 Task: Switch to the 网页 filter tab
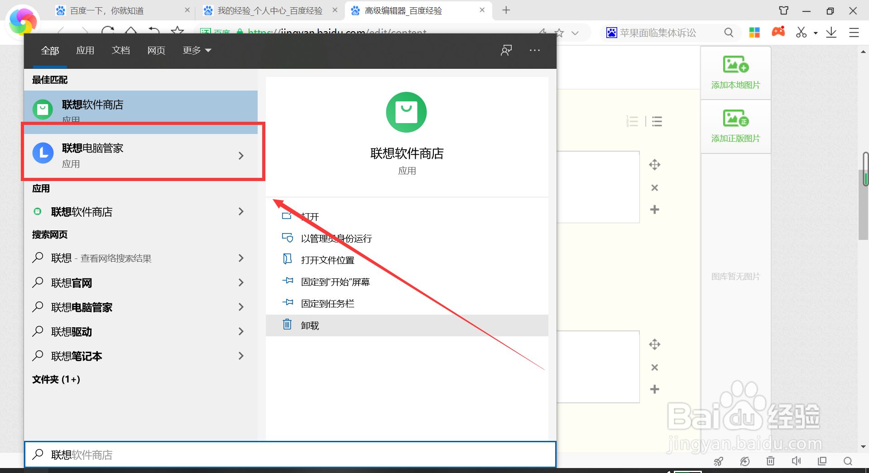point(156,50)
